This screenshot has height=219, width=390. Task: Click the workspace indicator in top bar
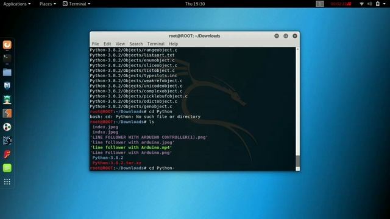(320, 4)
